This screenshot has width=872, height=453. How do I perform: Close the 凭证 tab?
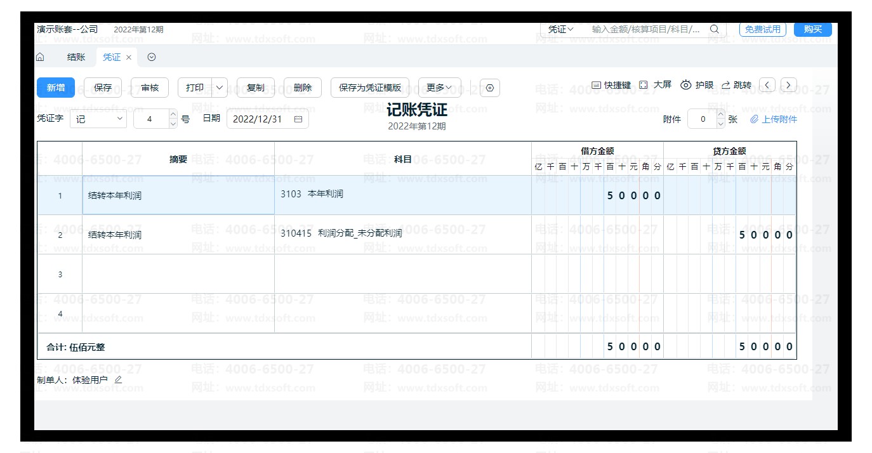(x=129, y=57)
